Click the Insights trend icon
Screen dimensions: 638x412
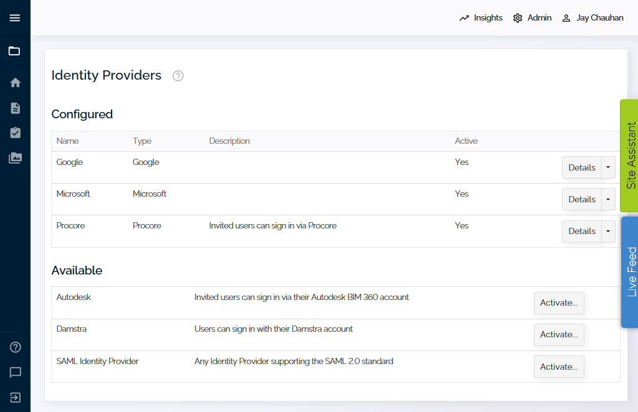[464, 18]
